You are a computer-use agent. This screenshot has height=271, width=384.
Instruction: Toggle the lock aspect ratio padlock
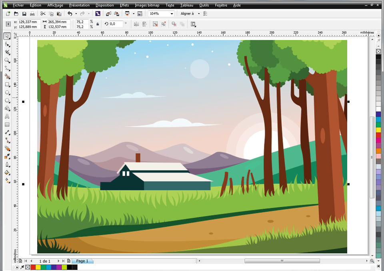tap(98, 24)
